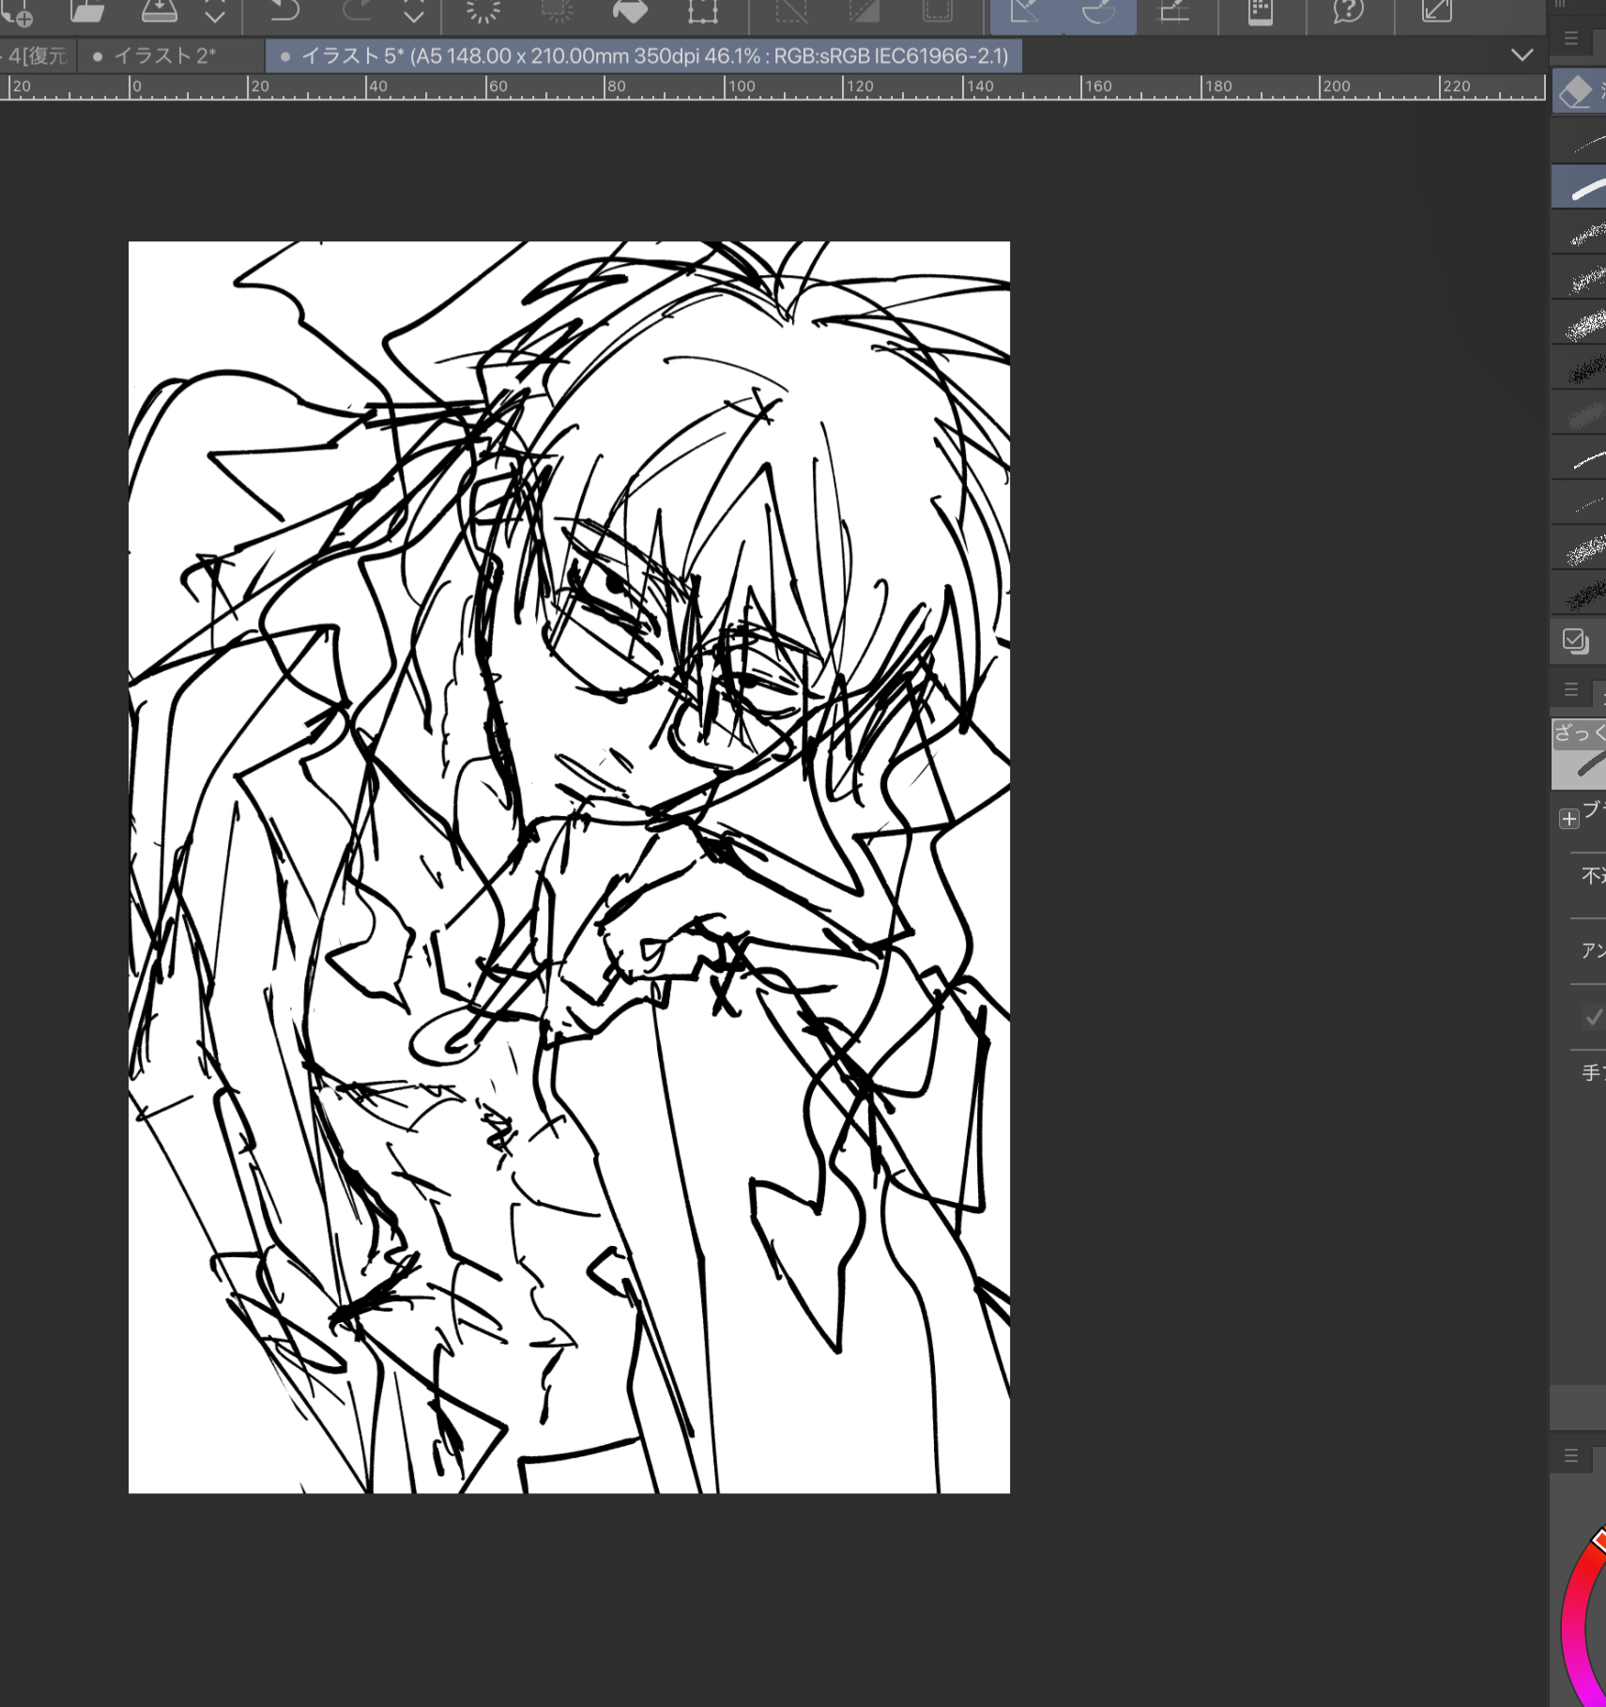The image size is (1606, 1707).
Task: Click the Fill bucket icon in the toolbar
Action: 629,11
